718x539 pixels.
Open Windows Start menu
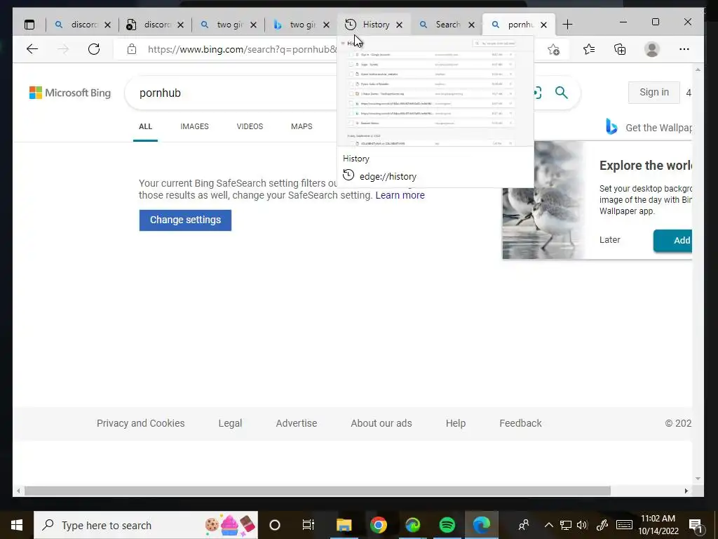17,525
